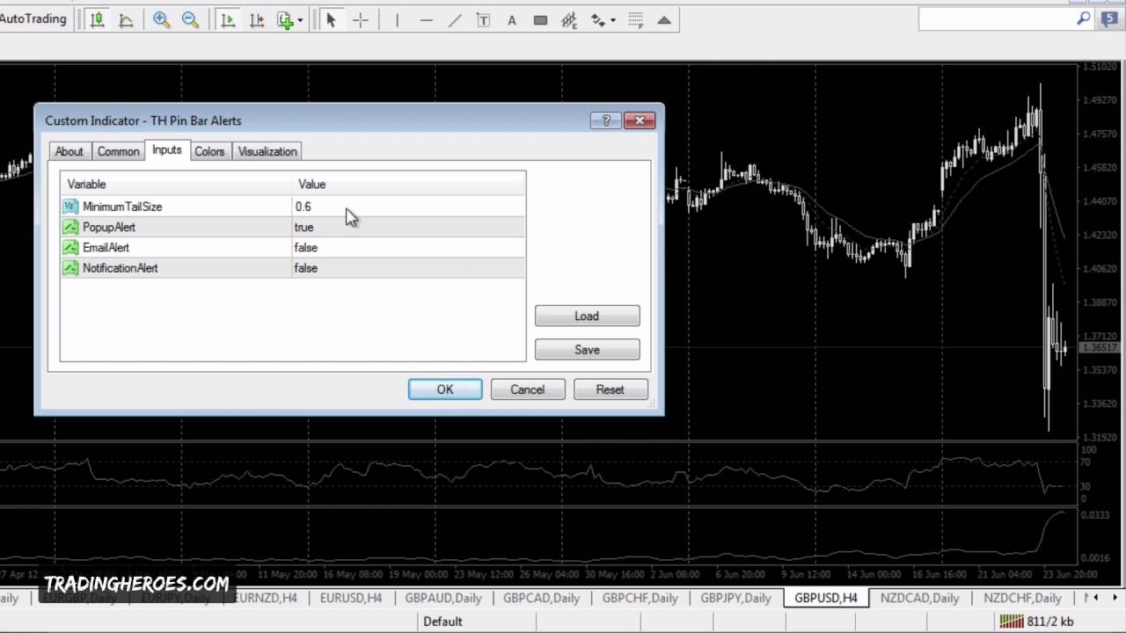The image size is (1126, 633).
Task: Click the Variable column header
Action: (176, 184)
